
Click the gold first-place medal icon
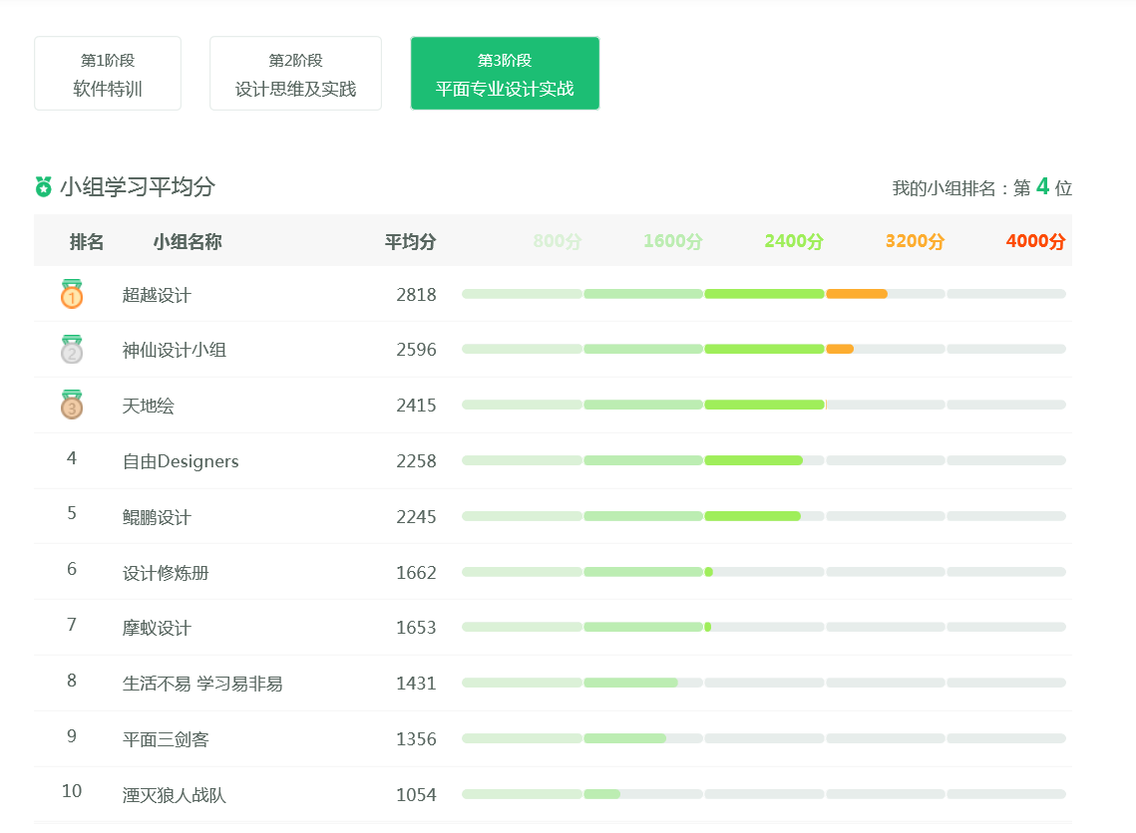[x=72, y=294]
